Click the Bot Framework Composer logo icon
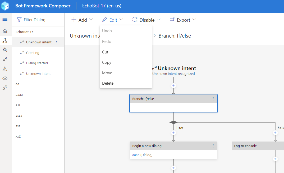Screen dimensions: 284x173 tap(5, 6)
